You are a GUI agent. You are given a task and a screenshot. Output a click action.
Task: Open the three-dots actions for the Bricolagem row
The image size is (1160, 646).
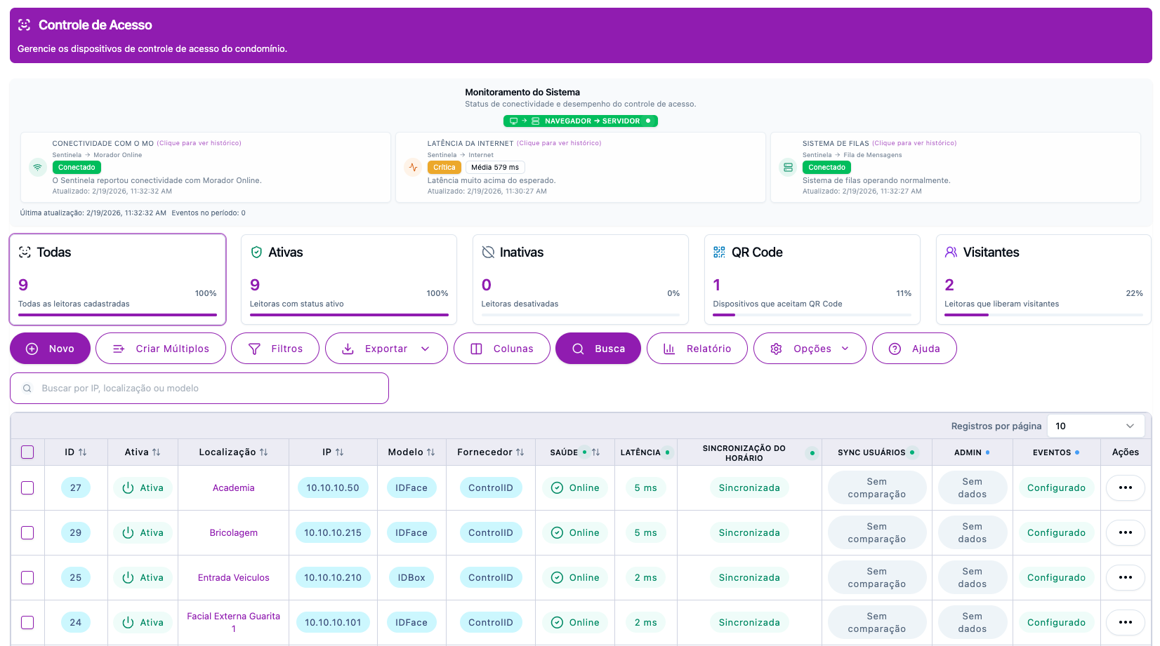pos(1125,533)
